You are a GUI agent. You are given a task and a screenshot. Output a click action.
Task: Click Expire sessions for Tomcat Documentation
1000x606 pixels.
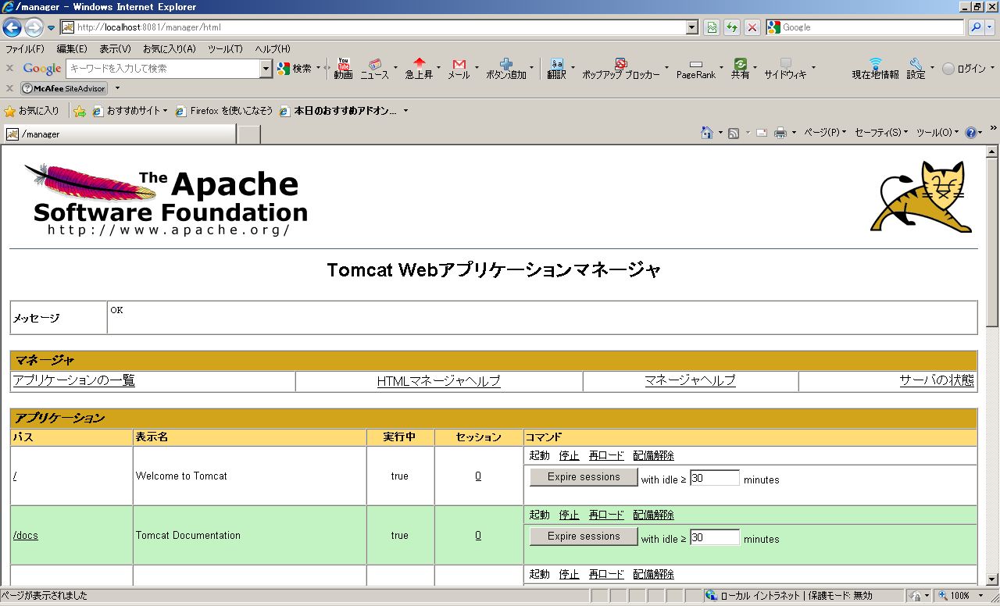tap(584, 536)
